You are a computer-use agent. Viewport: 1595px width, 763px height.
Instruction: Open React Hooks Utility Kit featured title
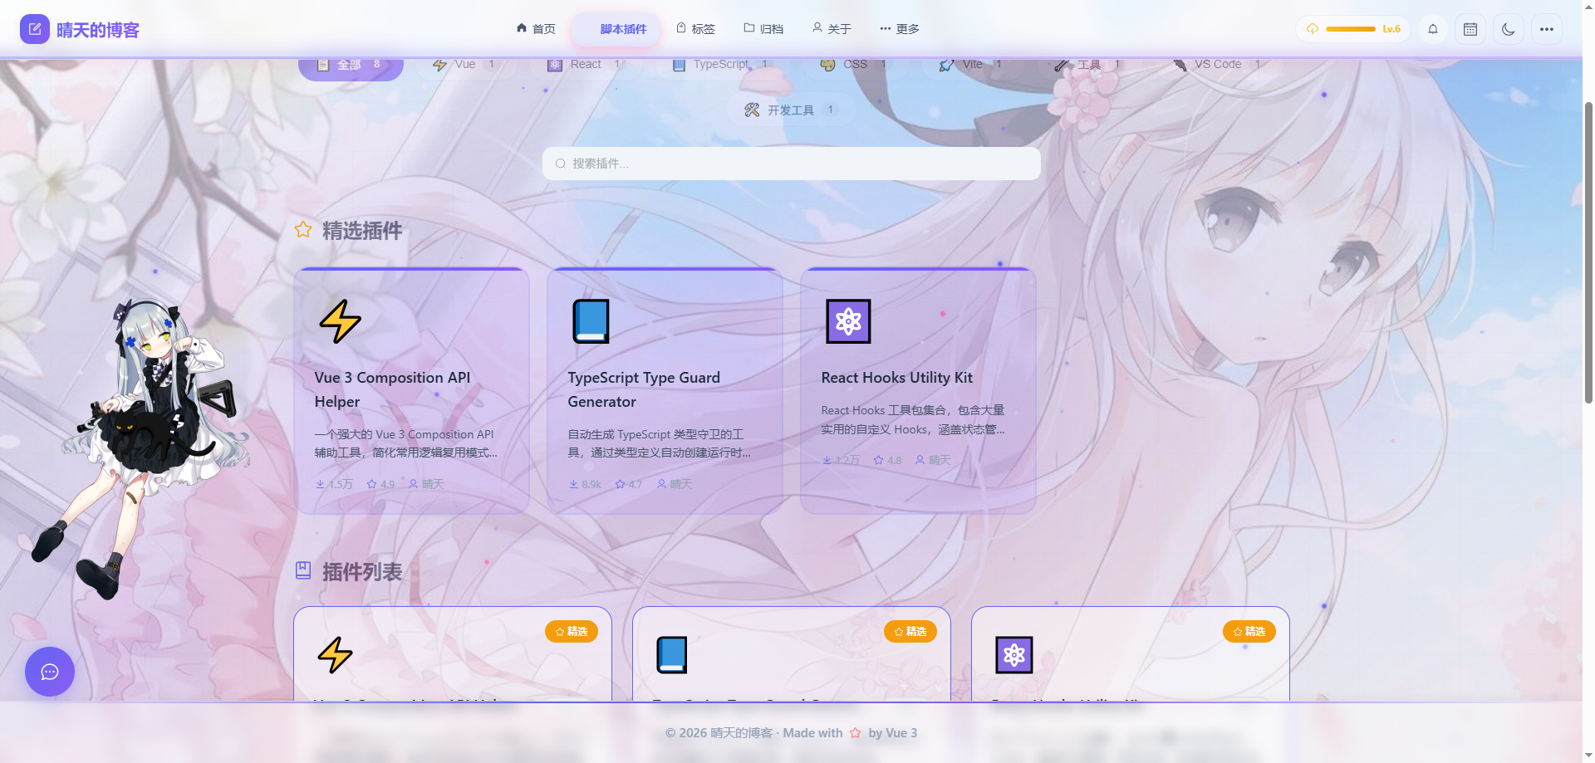tap(896, 378)
